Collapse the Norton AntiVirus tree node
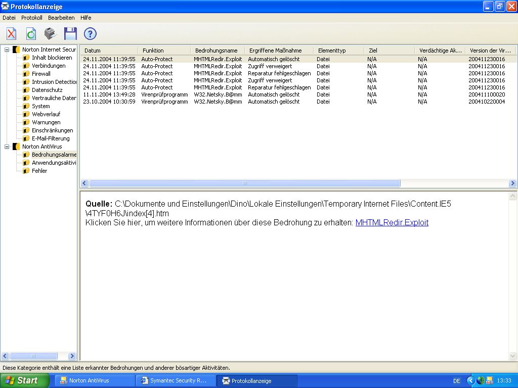Screen dimensions: 518x388 pyautogui.click(x=7, y=147)
